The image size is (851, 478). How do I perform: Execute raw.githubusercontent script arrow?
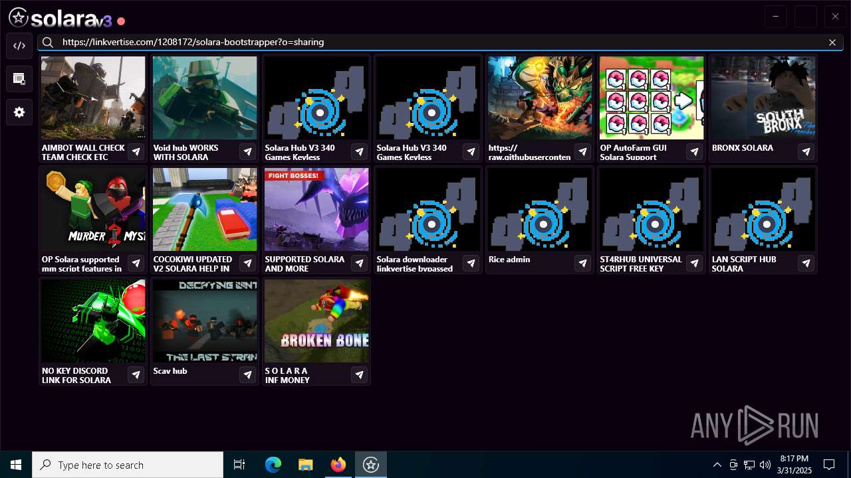tap(582, 152)
